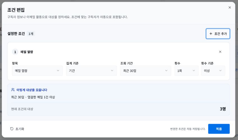Click the 조건 편집 title
This screenshot has height=140, width=238.
tap(16, 10)
